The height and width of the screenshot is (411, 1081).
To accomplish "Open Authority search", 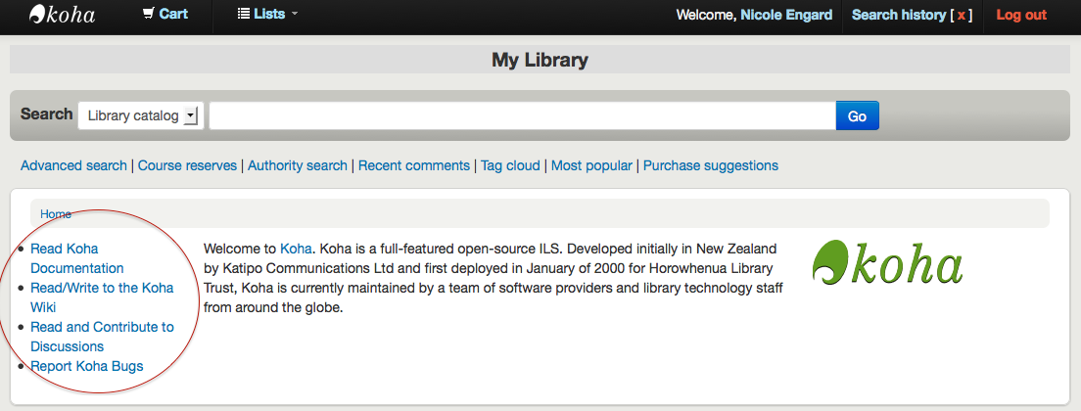I will coord(298,165).
